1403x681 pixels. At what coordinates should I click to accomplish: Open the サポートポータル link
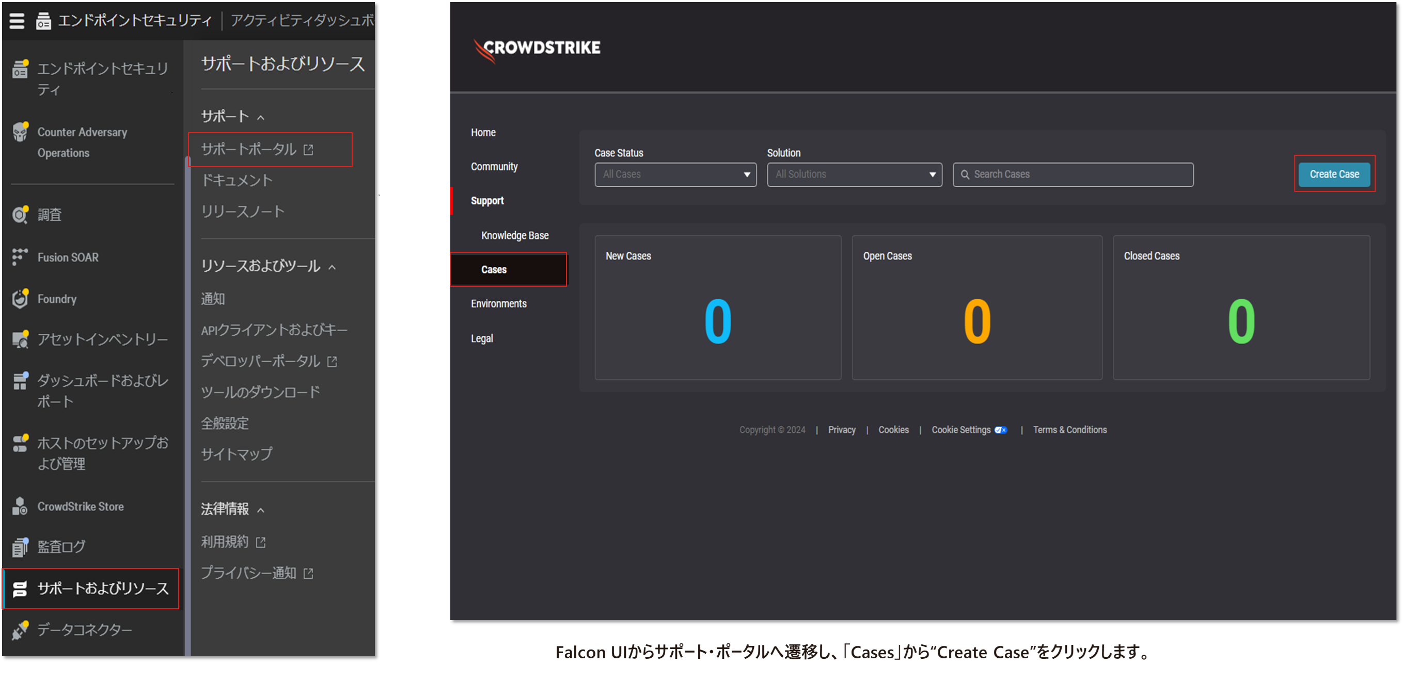click(x=249, y=149)
